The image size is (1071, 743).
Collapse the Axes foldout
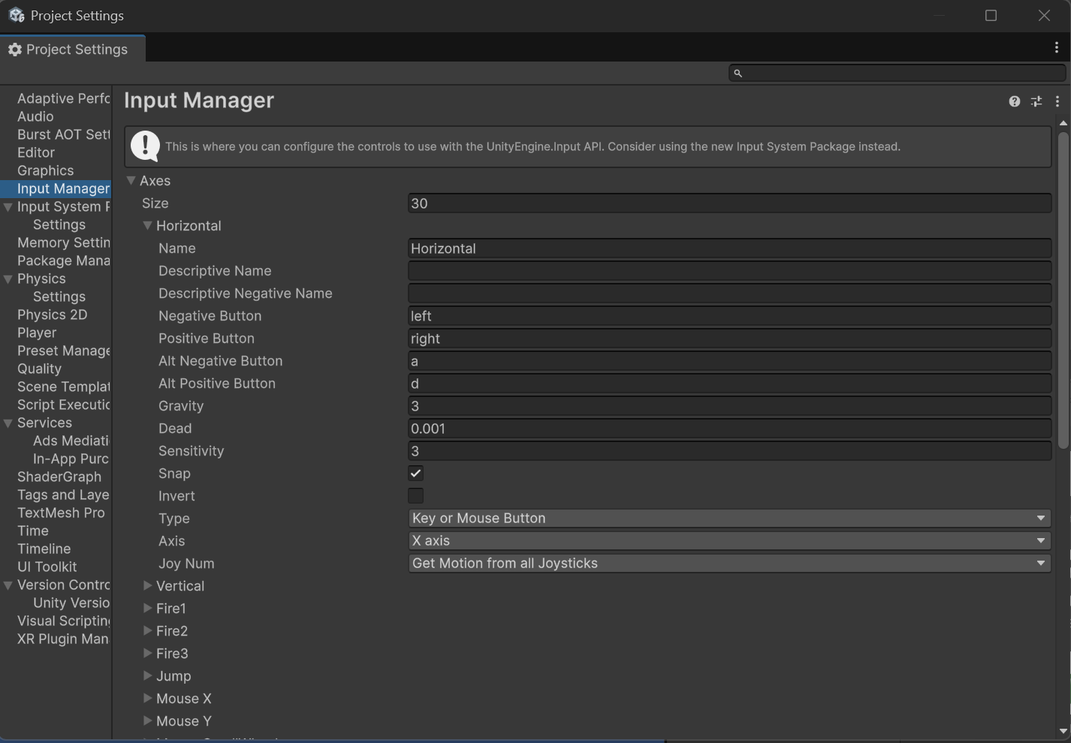pyautogui.click(x=131, y=181)
